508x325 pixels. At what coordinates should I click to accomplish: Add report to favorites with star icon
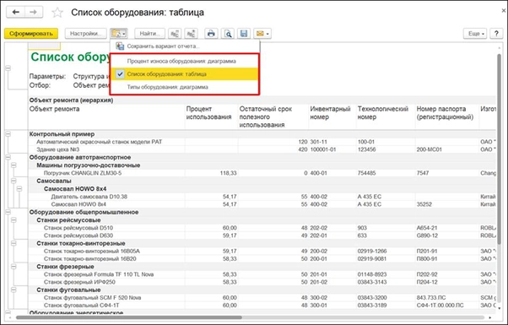pyautogui.click(x=57, y=13)
